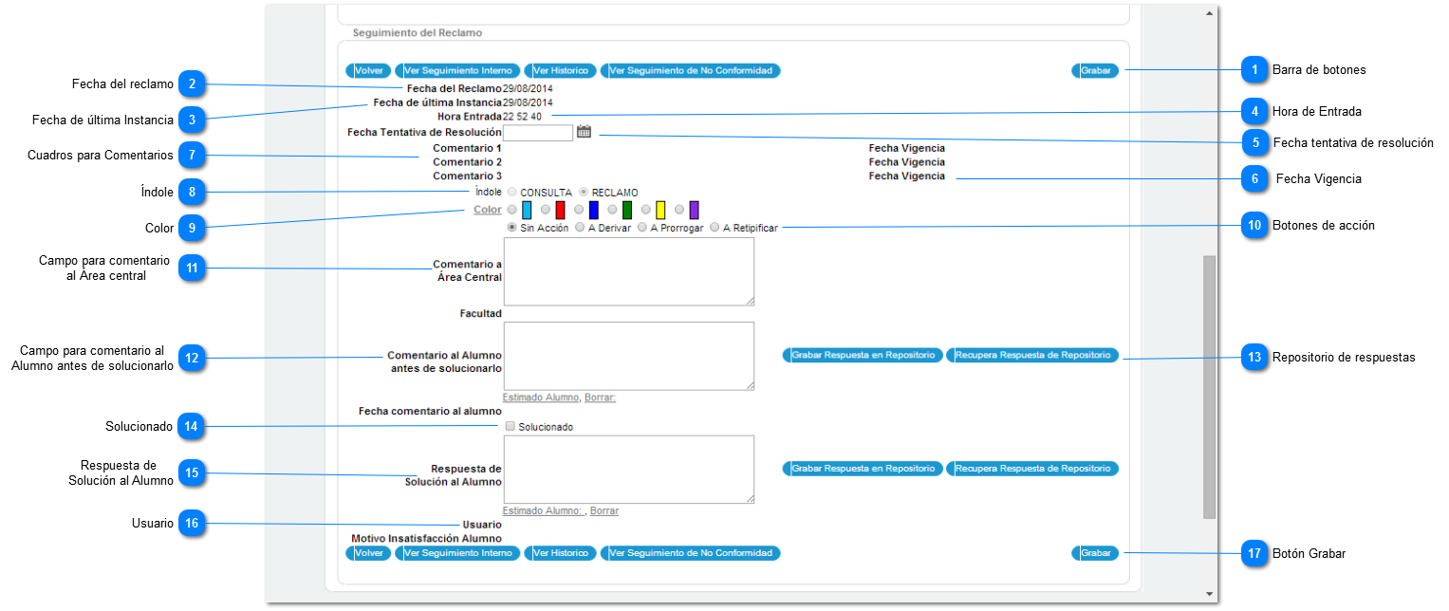Click the Comentario 1 label
This screenshot has height=611, width=1449.
click(x=467, y=148)
